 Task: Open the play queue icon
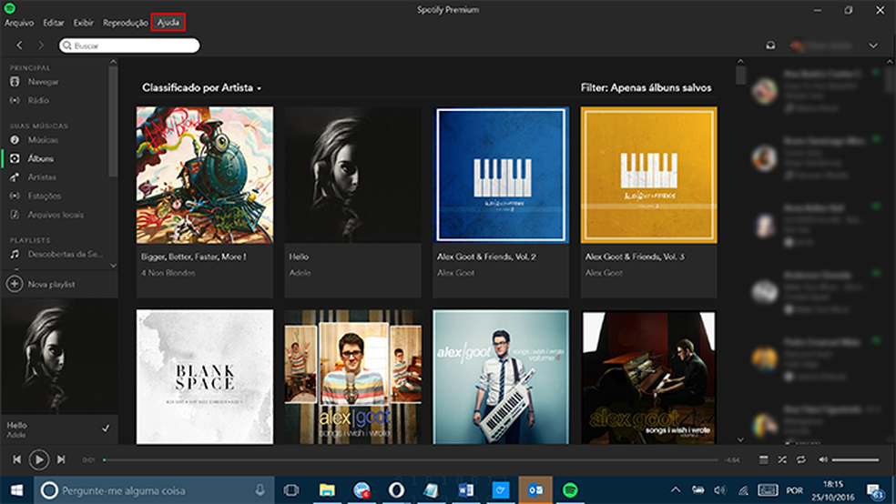pyautogui.click(x=763, y=460)
